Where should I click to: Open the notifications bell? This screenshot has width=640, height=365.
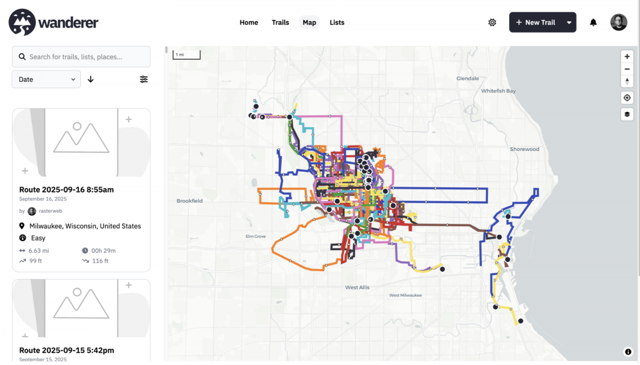point(593,22)
